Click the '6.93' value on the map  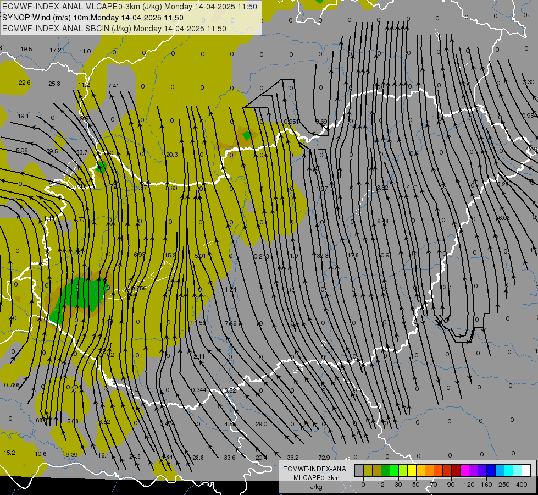point(139,255)
